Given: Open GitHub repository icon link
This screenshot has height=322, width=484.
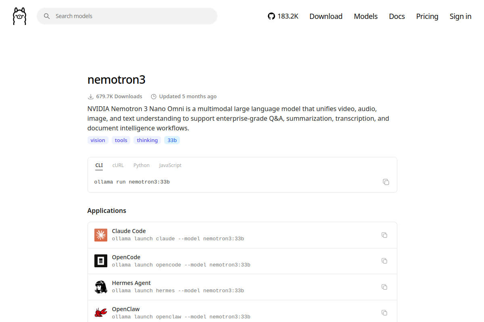Looking at the screenshot, I should point(271,16).
